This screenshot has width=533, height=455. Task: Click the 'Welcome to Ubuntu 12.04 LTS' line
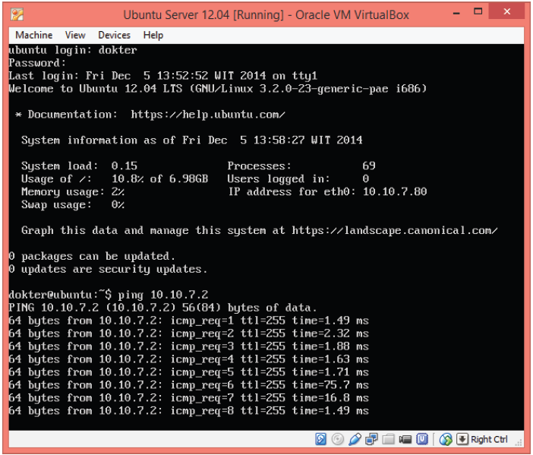pyautogui.click(x=218, y=89)
